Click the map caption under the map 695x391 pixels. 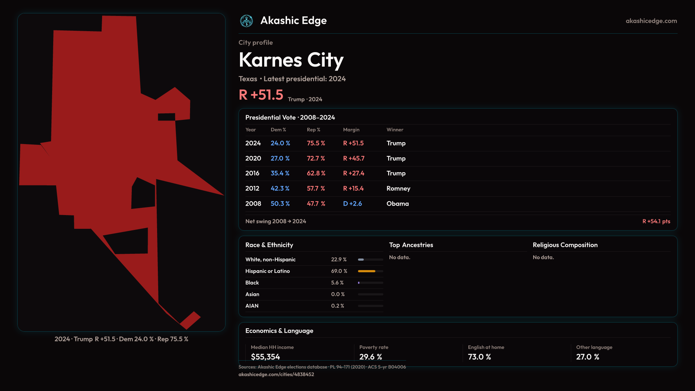pos(121,339)
